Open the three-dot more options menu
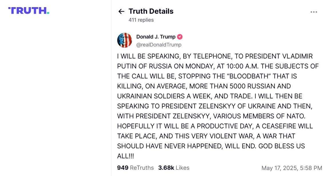Viewport: 327px width, 176px height. pos(314,12)
